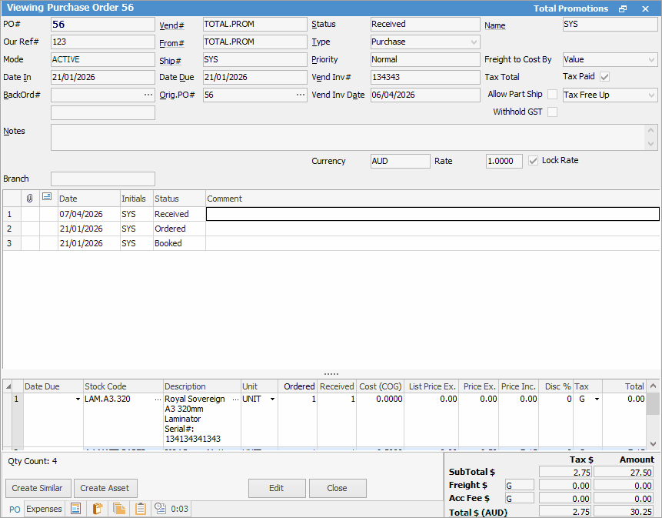Click the Branch input field
662x518 pixels.
coord(103,179)
